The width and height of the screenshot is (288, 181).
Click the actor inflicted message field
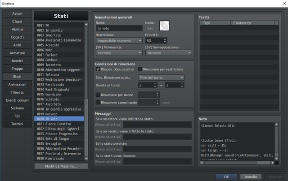(157, 125)
